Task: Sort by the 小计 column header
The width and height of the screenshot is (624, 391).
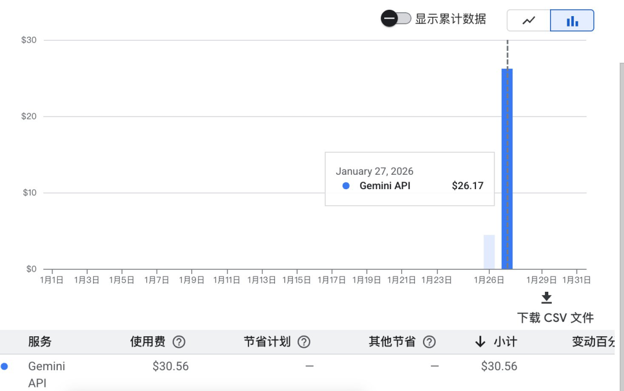Action: click(506, 342)
